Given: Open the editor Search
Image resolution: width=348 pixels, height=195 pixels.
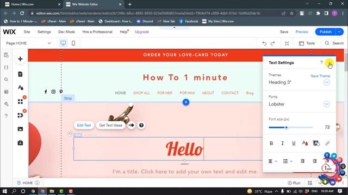Looking at the screenshot, I should click(334, 43).
